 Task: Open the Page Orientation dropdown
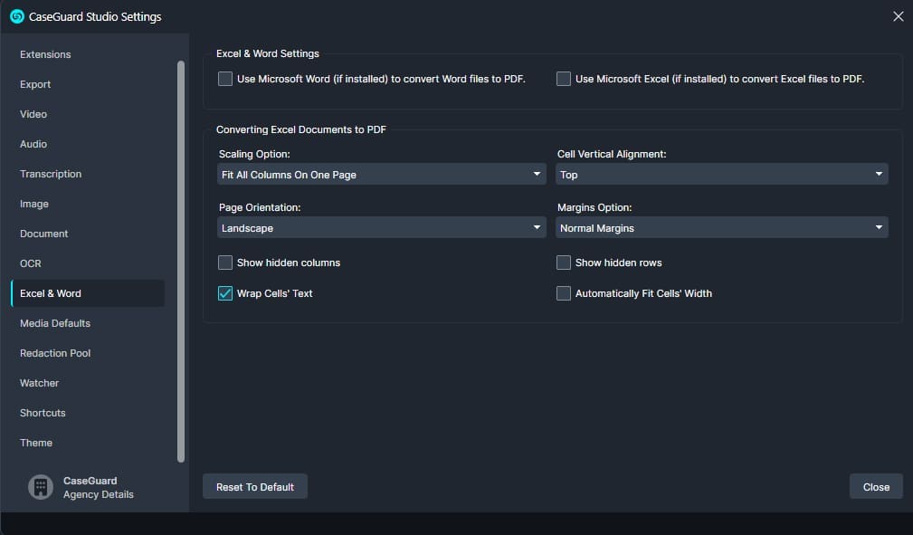381,228
